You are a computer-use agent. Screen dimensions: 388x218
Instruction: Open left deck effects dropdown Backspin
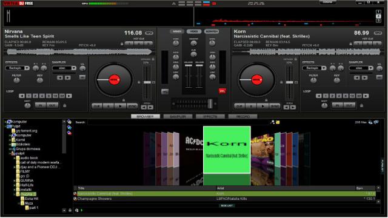(x=18, y=68)
